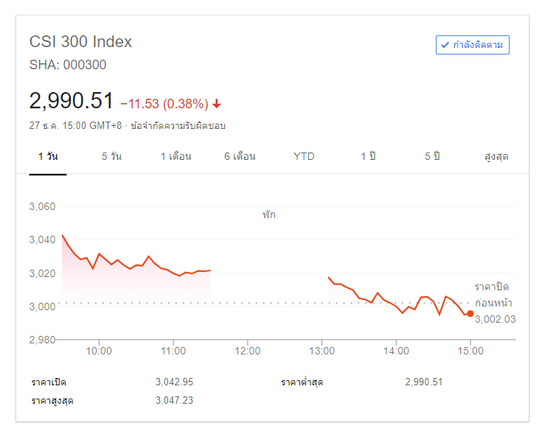542x431 pixels.
Task: Toggle the กำลังติดตาม following button
Action: 472,45
